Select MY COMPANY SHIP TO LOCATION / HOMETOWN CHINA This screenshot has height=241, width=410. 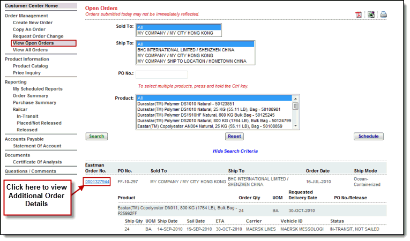[x=195, y=61]
